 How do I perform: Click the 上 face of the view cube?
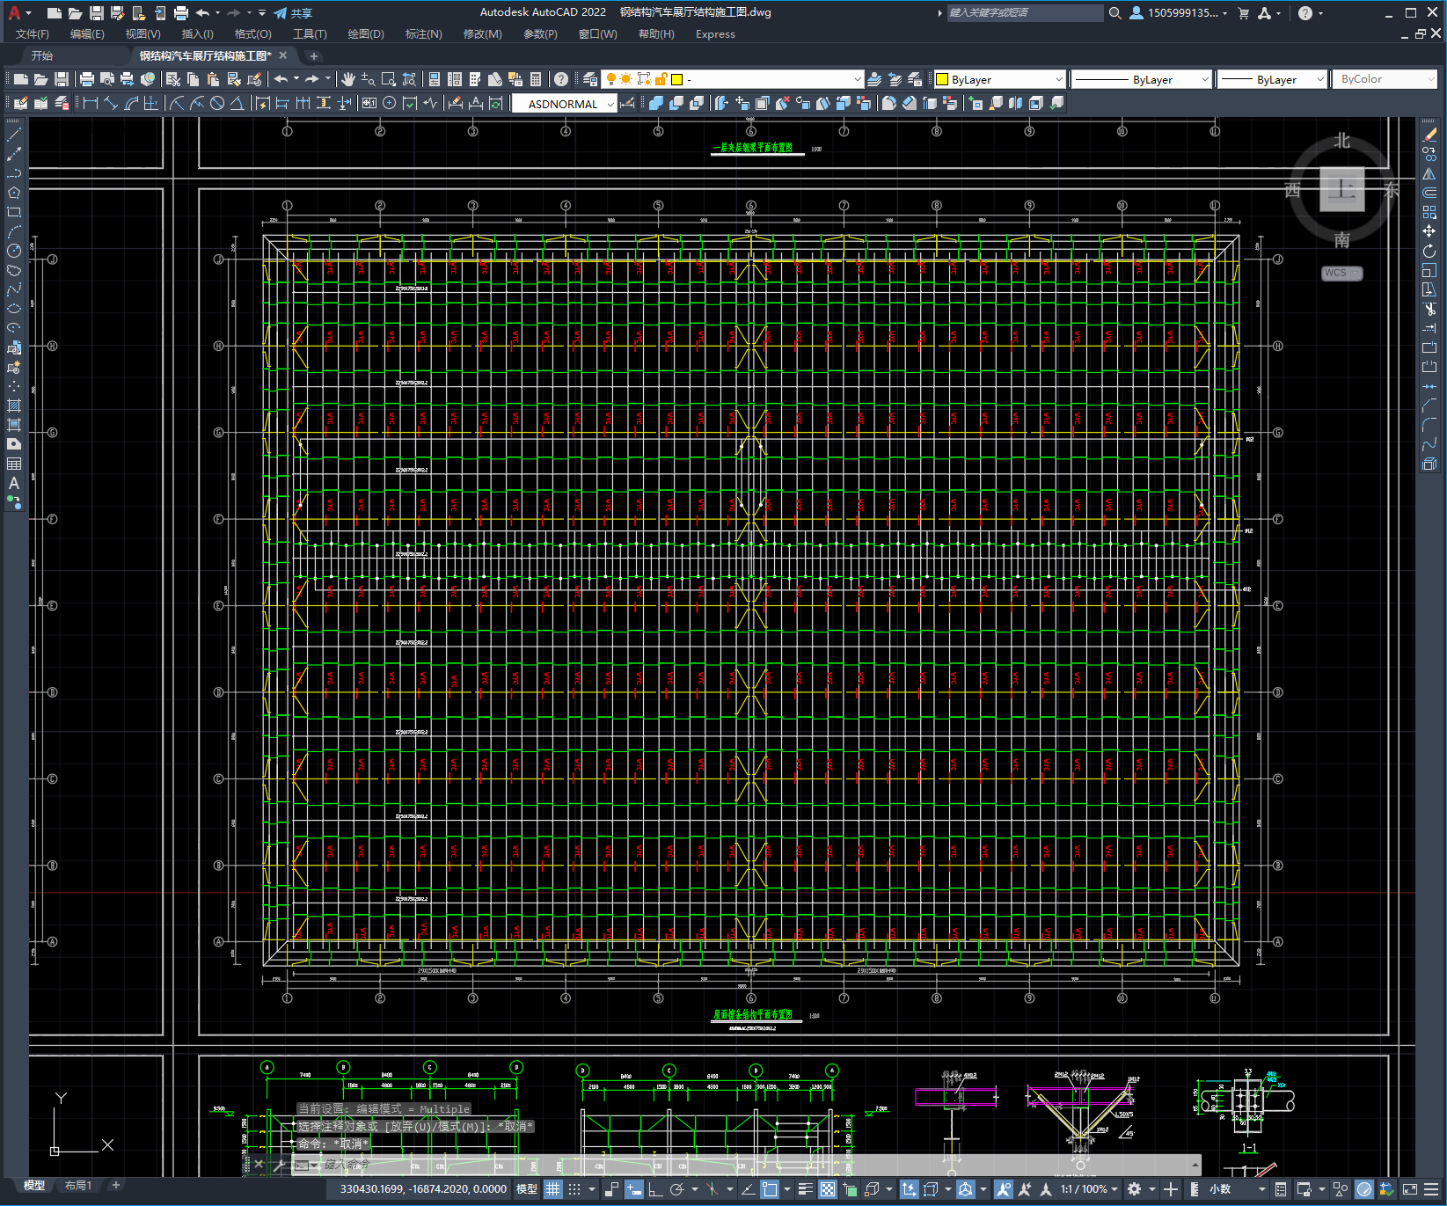(x=1341, y=189)
